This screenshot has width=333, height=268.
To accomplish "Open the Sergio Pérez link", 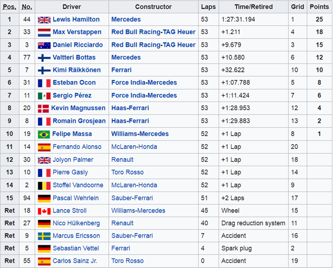I will (72, 95).
